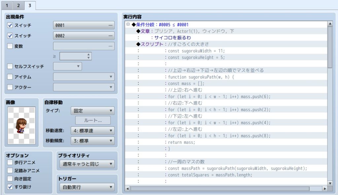Click scroll-up arrow of command list
This screenshot has height=195, width=338.
[330, 23]
